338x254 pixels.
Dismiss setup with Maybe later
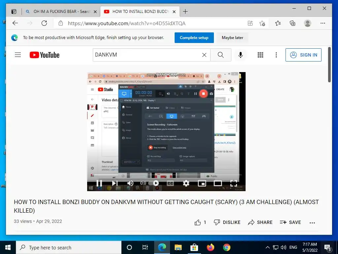232,38
